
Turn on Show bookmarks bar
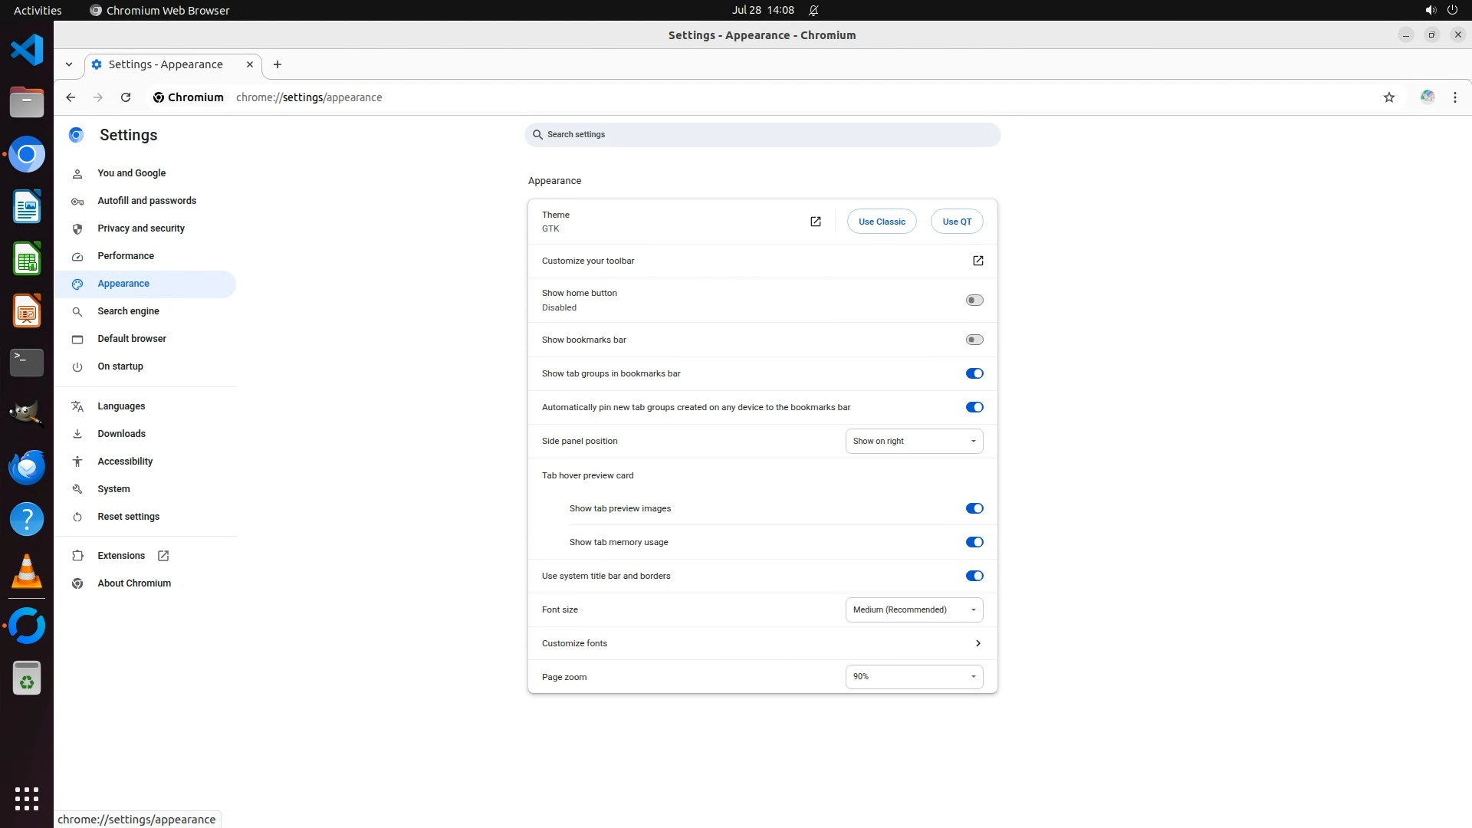pos(974,340)
